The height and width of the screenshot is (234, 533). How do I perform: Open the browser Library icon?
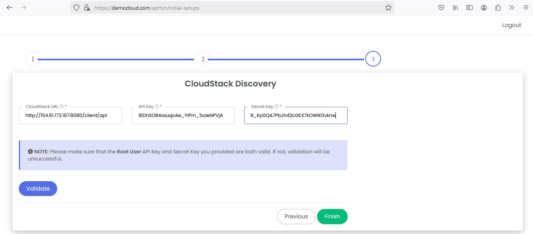tap(455, 7)
